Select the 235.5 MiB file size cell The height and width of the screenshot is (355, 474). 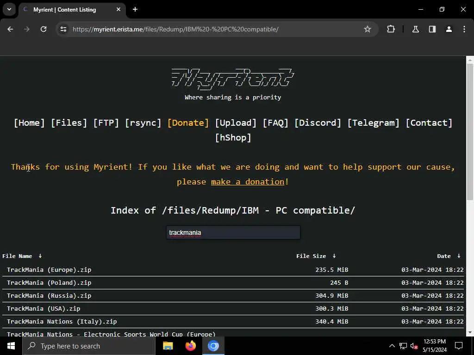pos(331,269)
